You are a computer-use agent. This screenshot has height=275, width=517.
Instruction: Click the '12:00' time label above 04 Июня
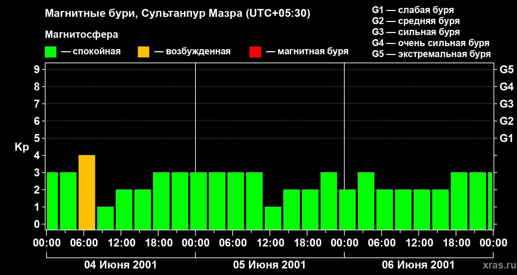click(121, 243)
